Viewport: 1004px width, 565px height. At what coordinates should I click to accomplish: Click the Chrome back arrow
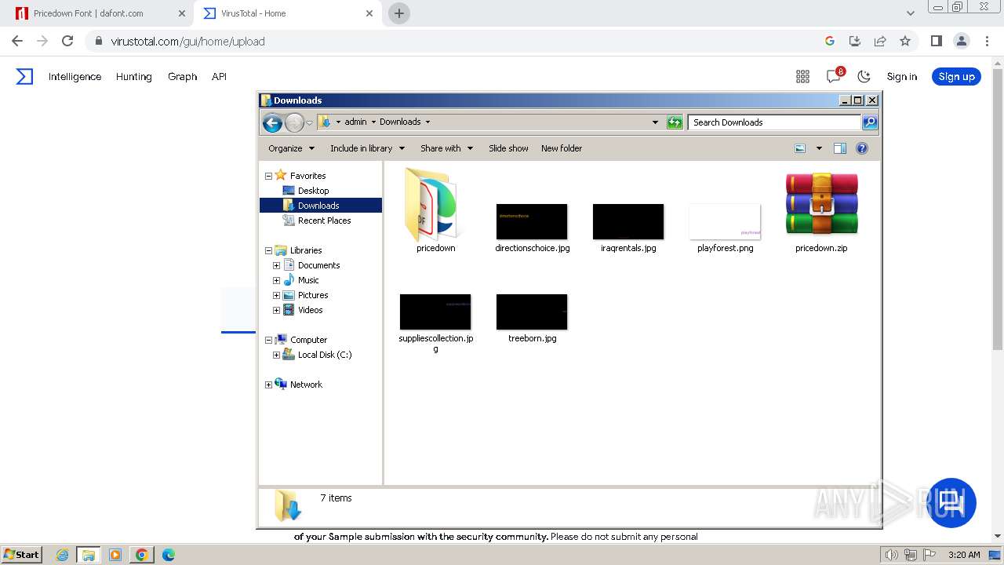(x=17, y=41)
